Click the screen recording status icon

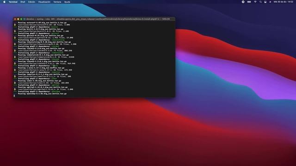pyautogui.click(x=243, y=2)
